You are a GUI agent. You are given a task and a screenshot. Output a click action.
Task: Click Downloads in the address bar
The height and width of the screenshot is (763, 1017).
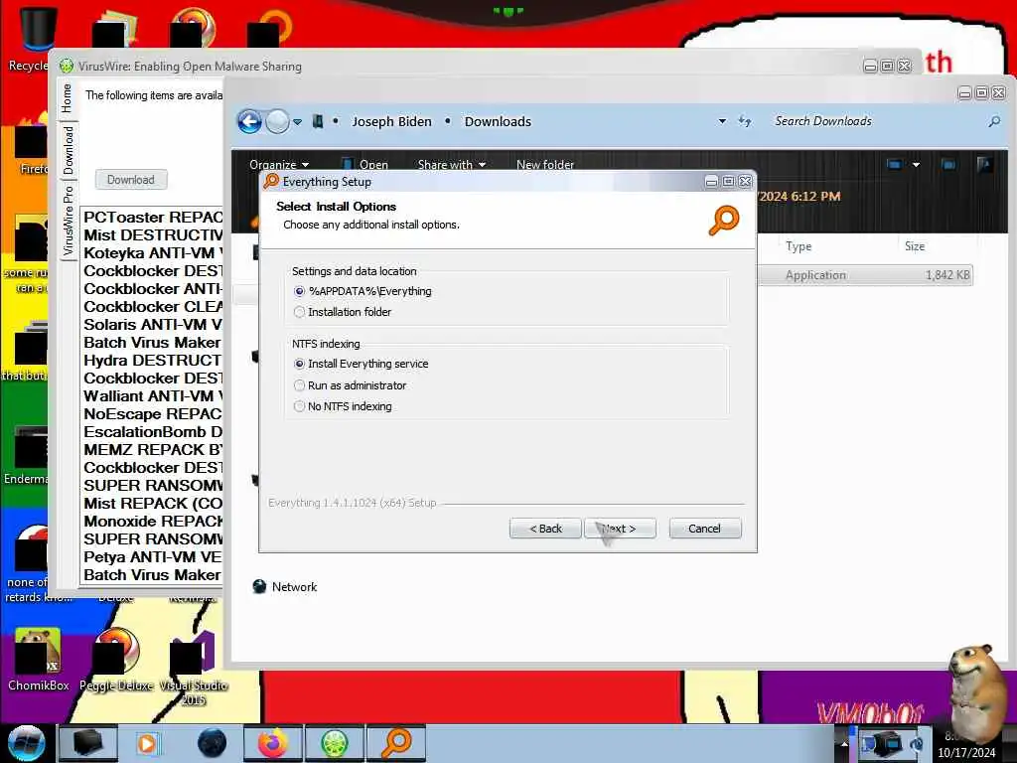click(x=498, y=122)
